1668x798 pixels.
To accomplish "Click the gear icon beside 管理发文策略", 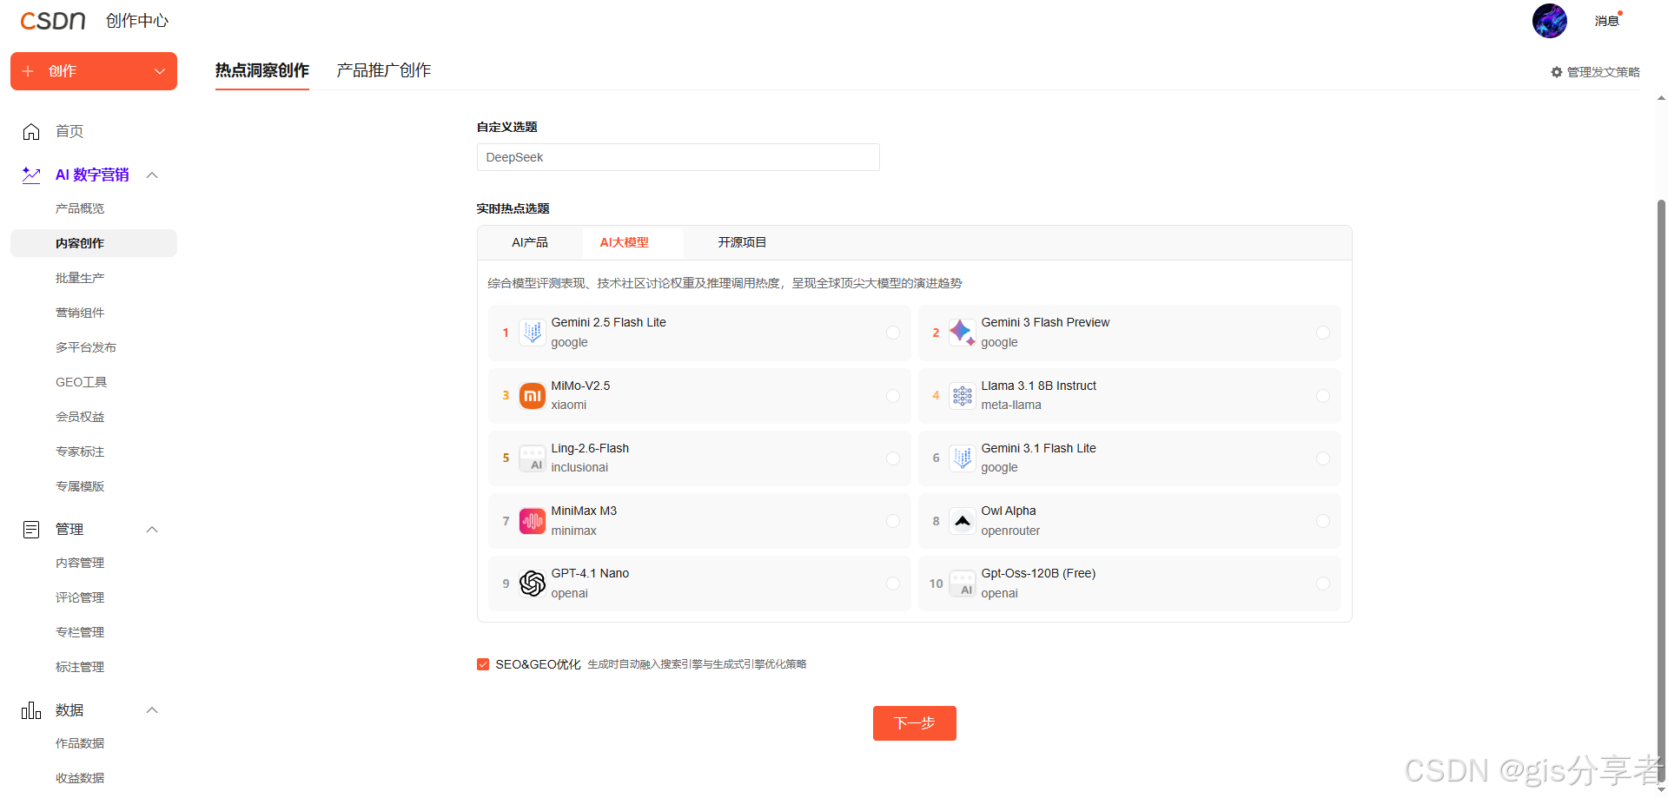I will coord(1557,72).
